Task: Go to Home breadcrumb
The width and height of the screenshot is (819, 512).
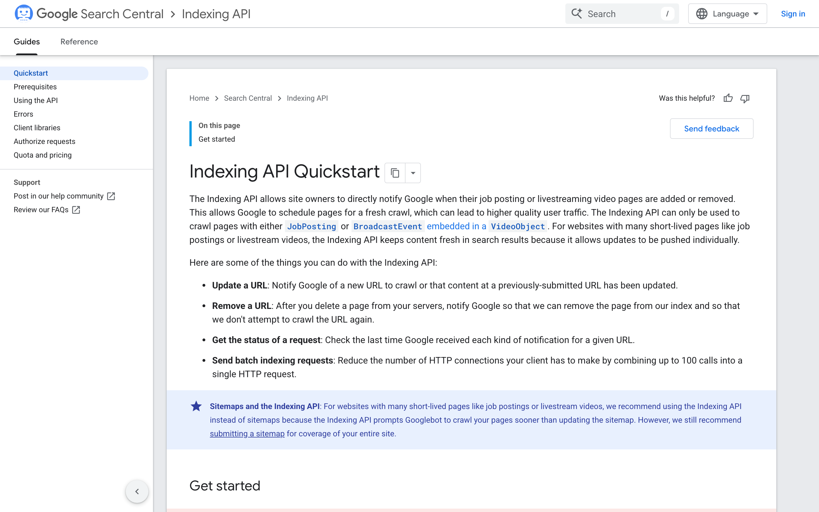Action: [199, 98]
